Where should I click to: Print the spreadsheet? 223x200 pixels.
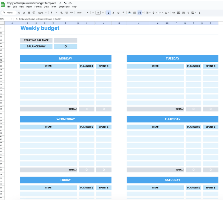(x=29, y=13)
